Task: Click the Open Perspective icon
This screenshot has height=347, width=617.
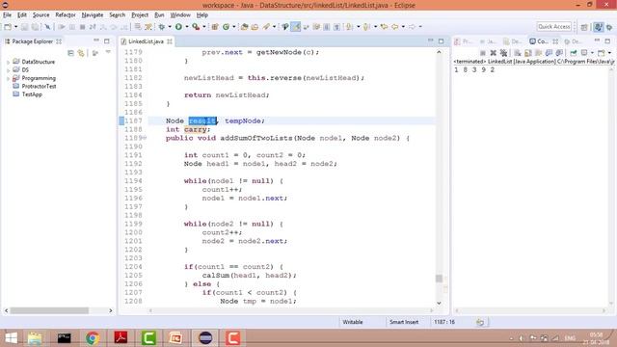Action: 584,27
